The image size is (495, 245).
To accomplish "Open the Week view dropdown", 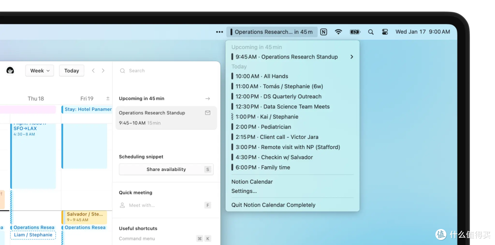I will pyautogui.click(x=39, y=70).
